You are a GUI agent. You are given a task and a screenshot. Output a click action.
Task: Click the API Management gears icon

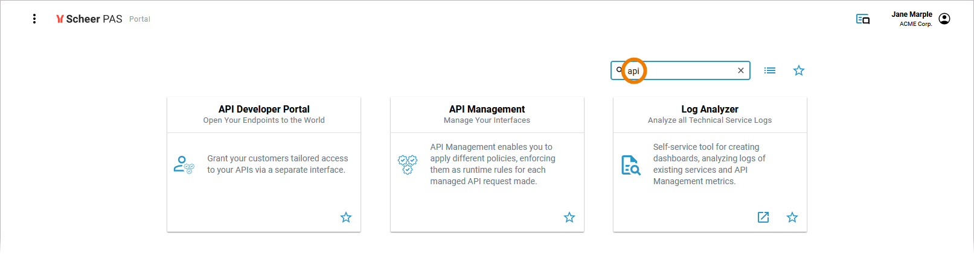[408, 164]
